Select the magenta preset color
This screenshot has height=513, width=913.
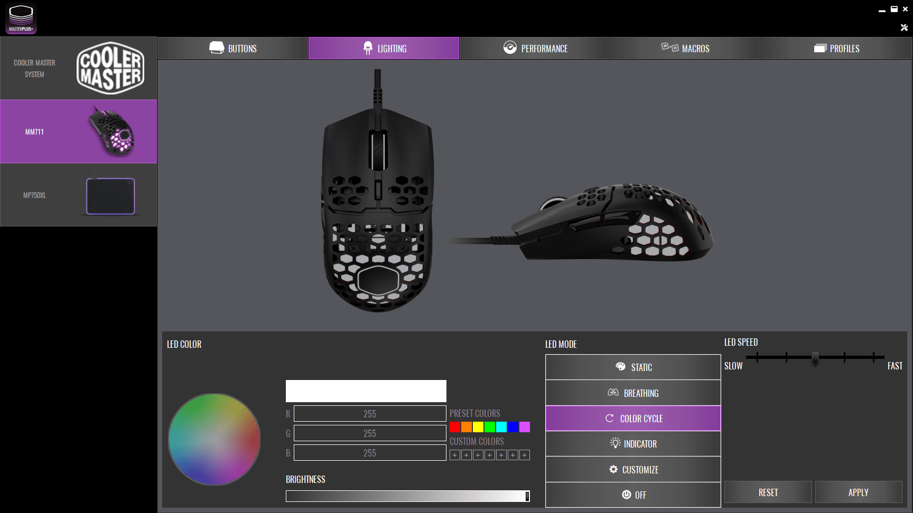[x=525, y=426]
